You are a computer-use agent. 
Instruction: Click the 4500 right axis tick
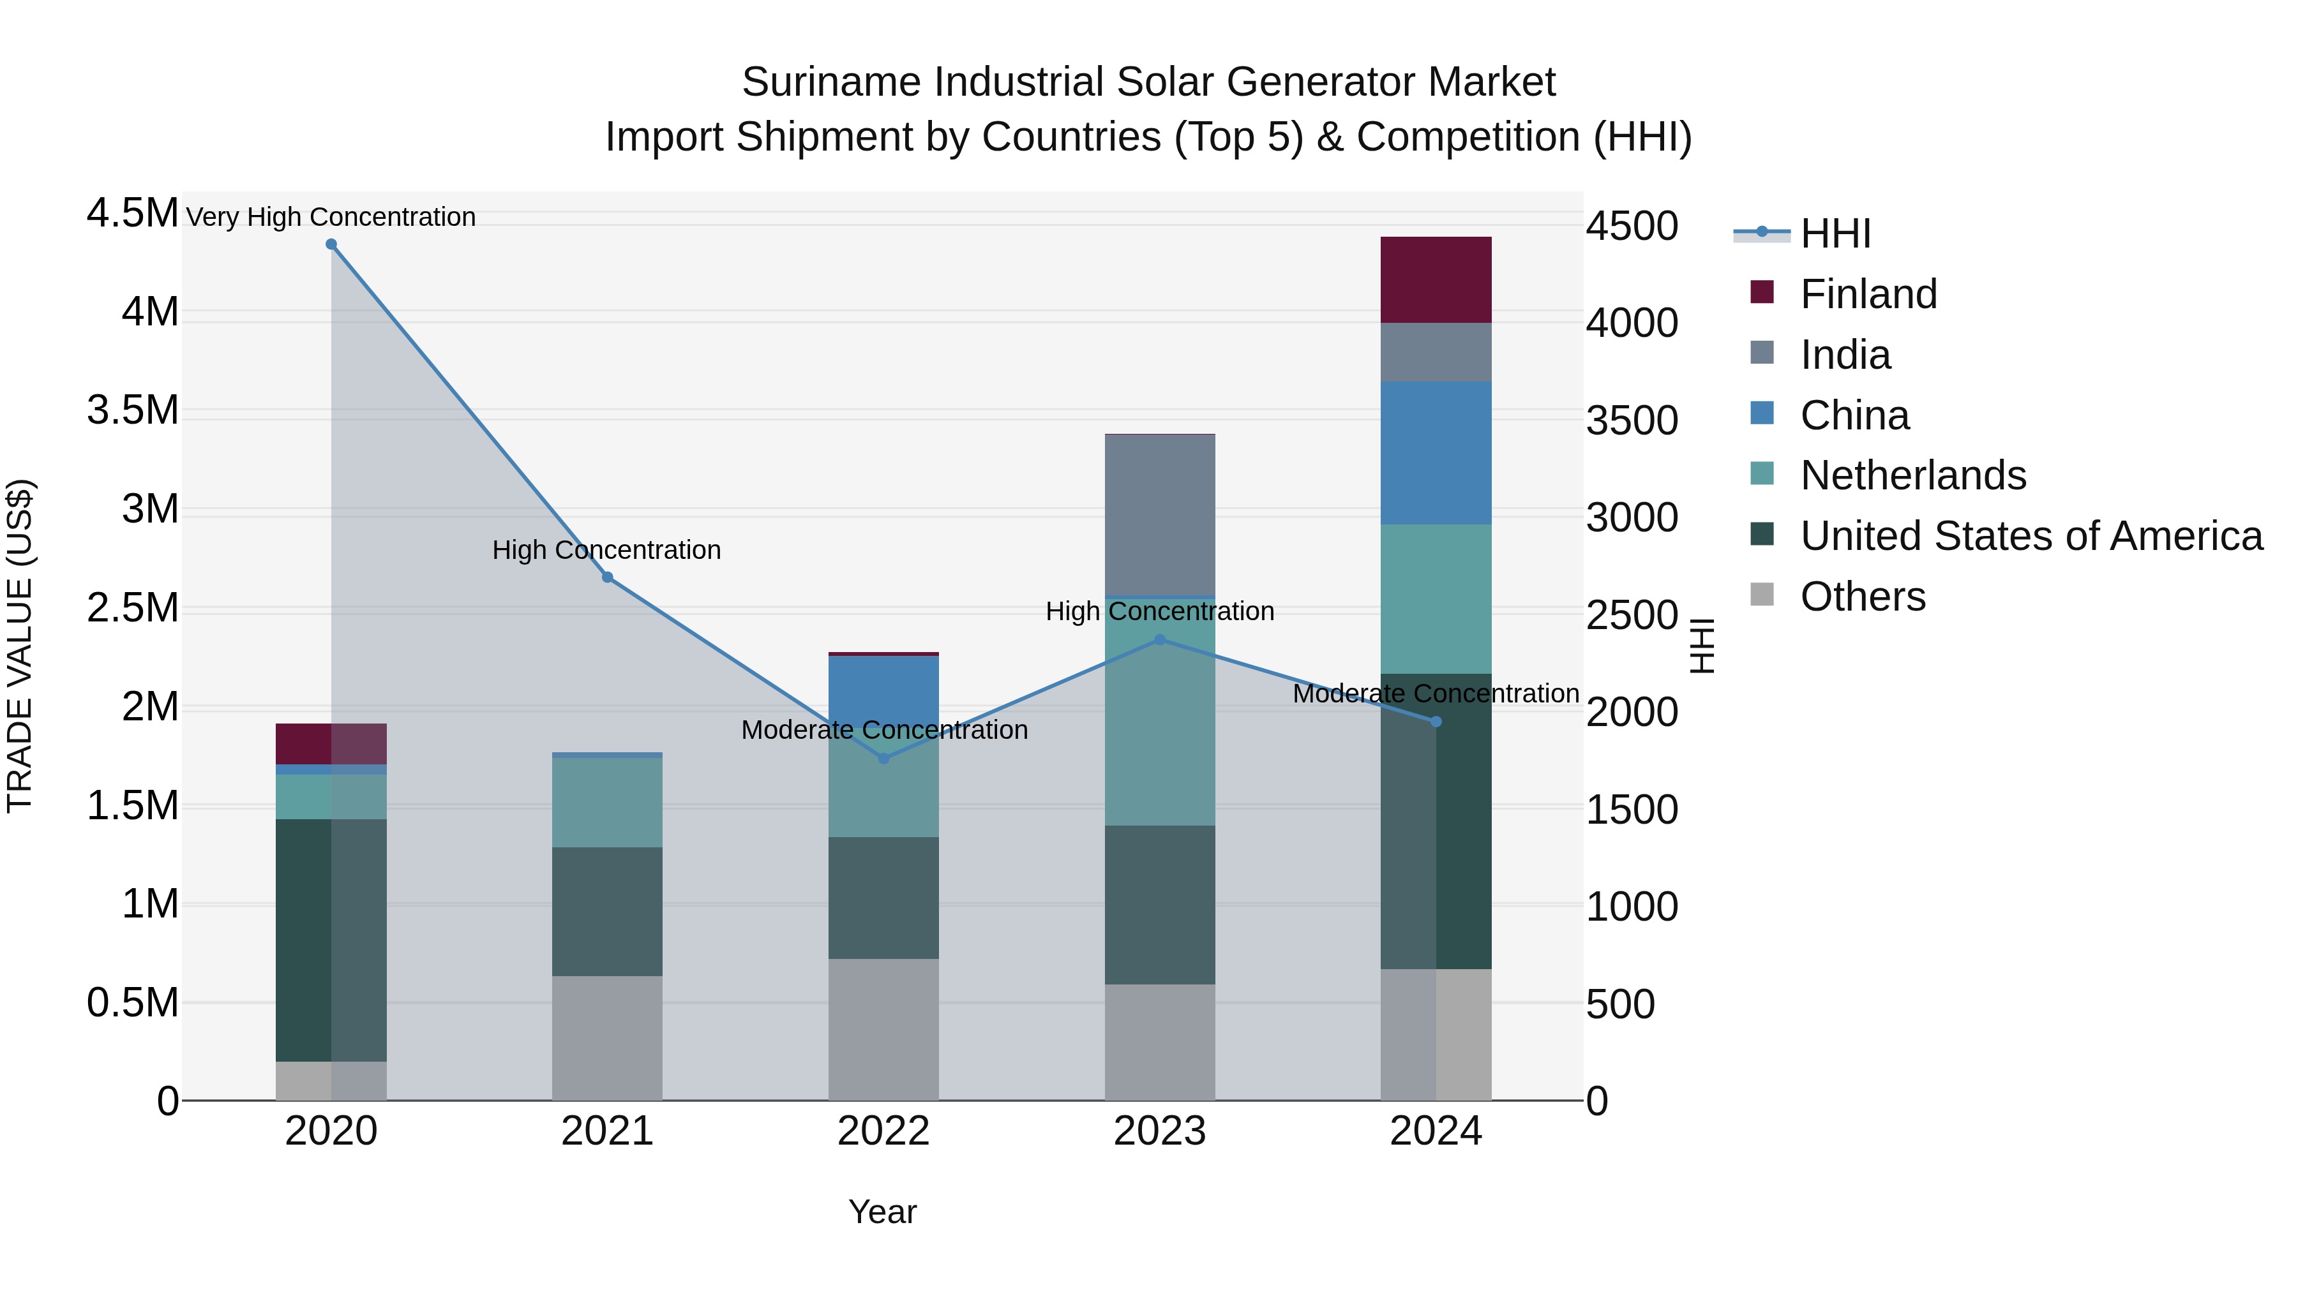click(x=1632, y=226)
